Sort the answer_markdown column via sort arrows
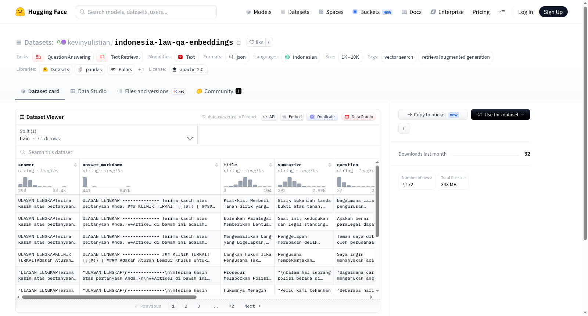 [216, 165]
